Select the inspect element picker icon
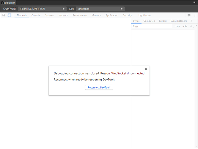Screen dimensions: 198x149 (4, 15)
